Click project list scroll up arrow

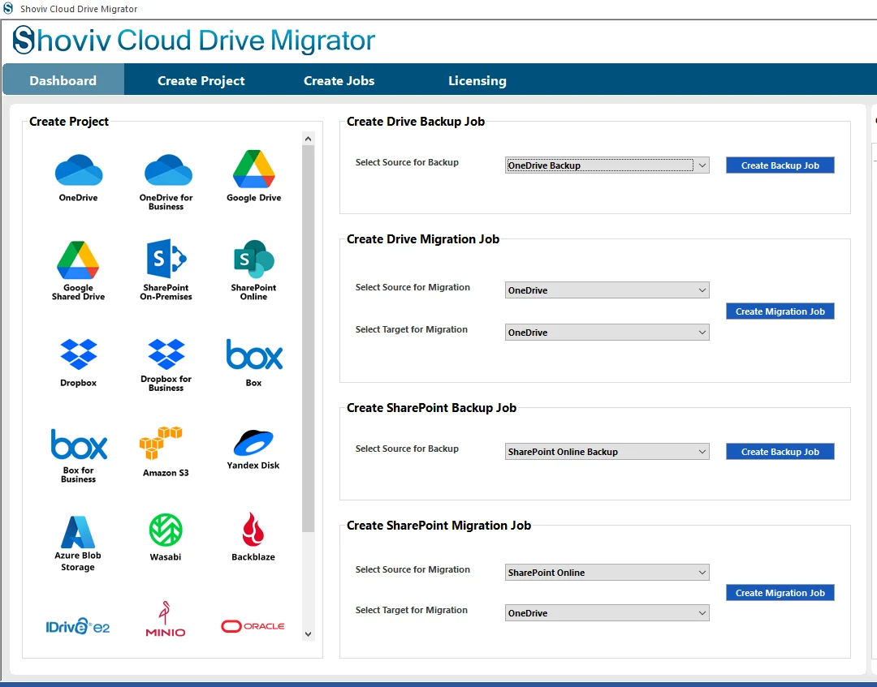[x=309, y=138]
